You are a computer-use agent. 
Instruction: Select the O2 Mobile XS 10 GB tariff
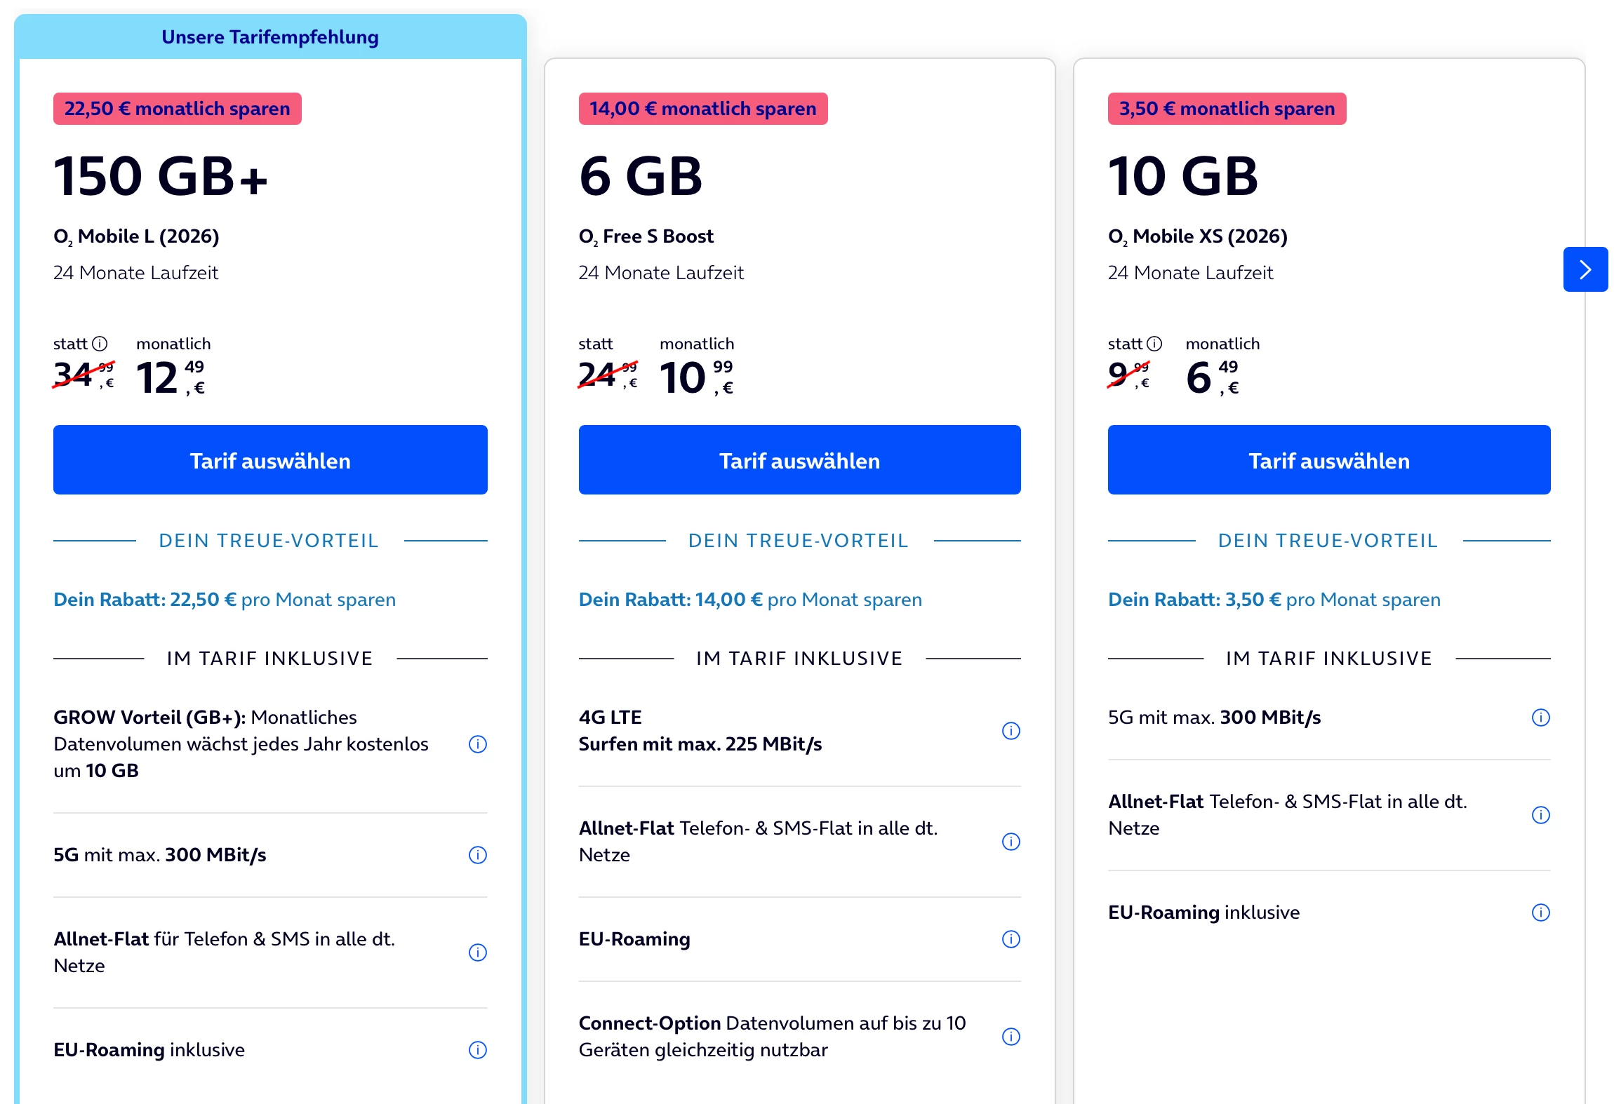1329,460
